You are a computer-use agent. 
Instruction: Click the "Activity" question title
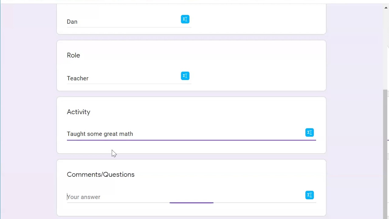[78, 112]
